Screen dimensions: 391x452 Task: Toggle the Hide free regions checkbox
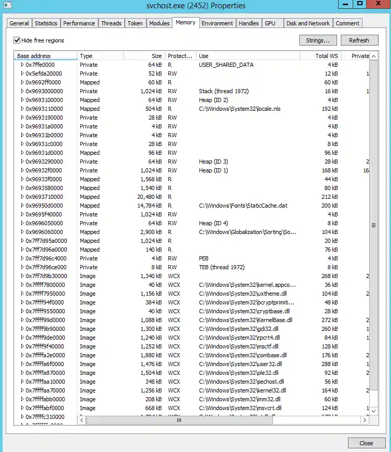[x=17, y=40]
